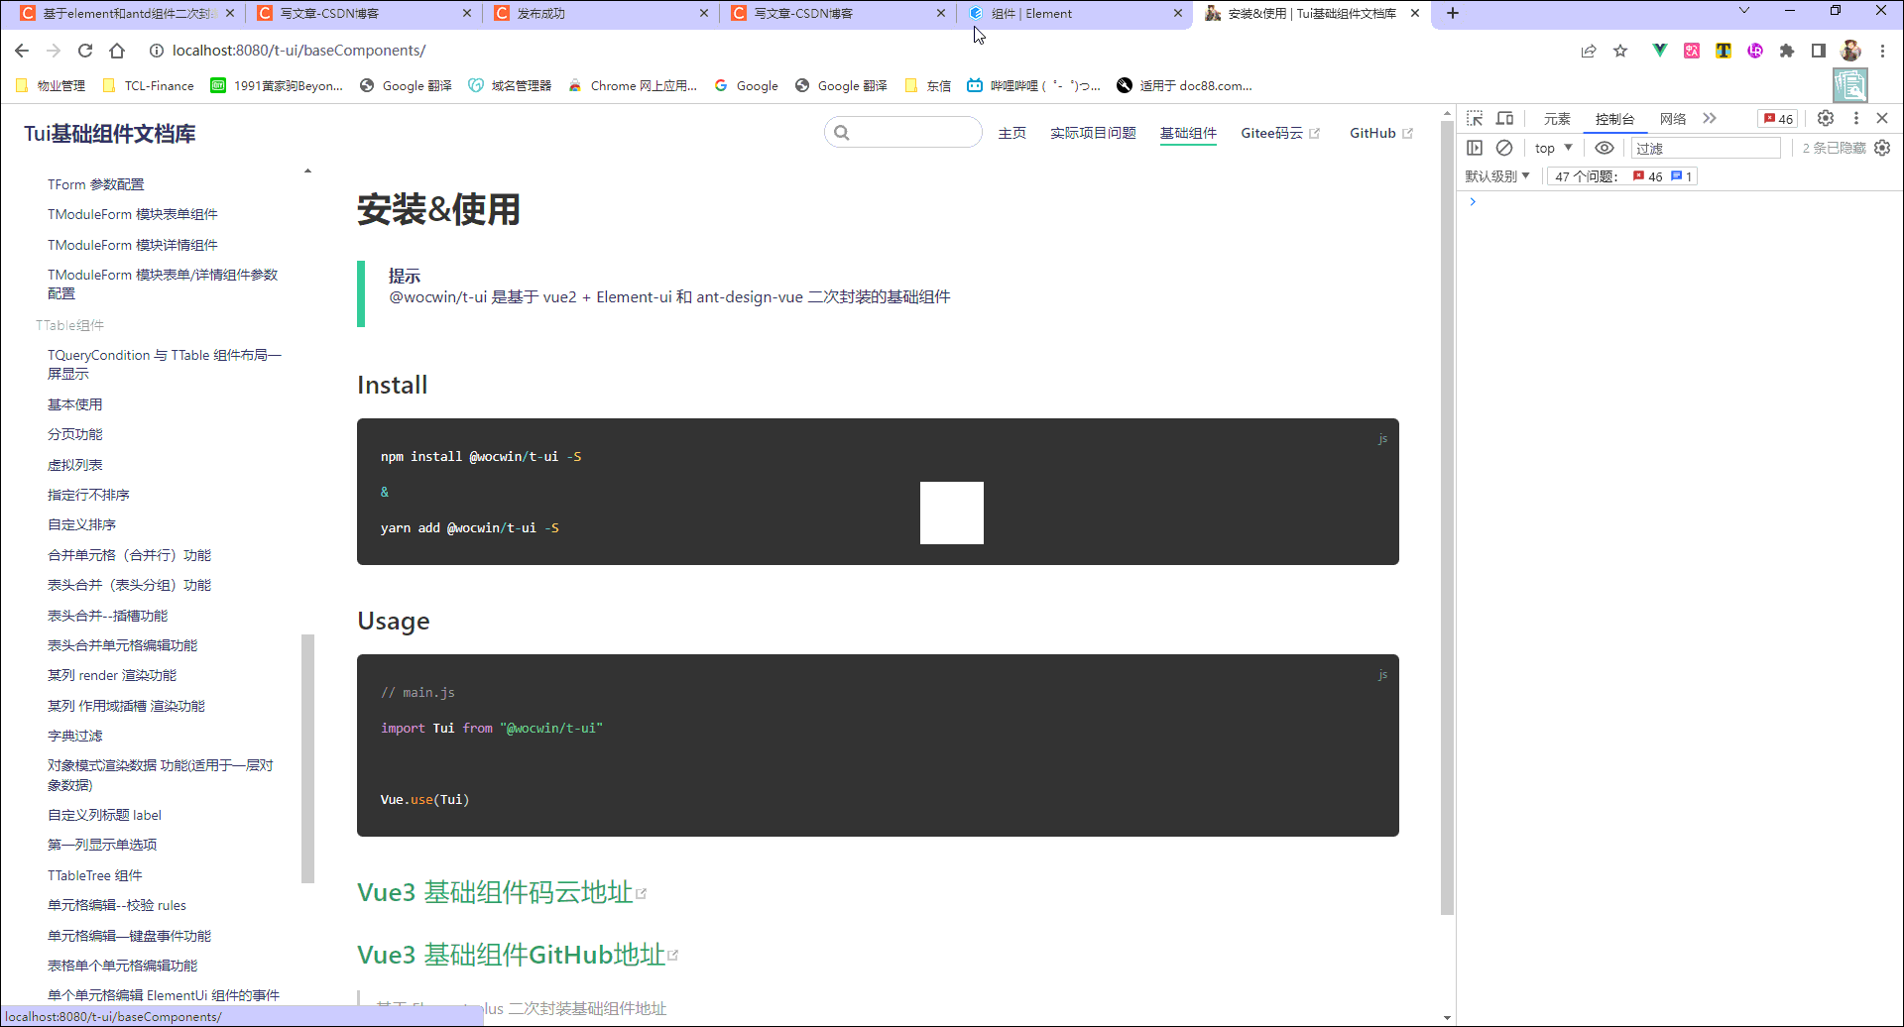Toggle the live expression eye icon
The width and height of the screenshot is (1904, 1027).
pyautogui.click(x=1605, y=148)
